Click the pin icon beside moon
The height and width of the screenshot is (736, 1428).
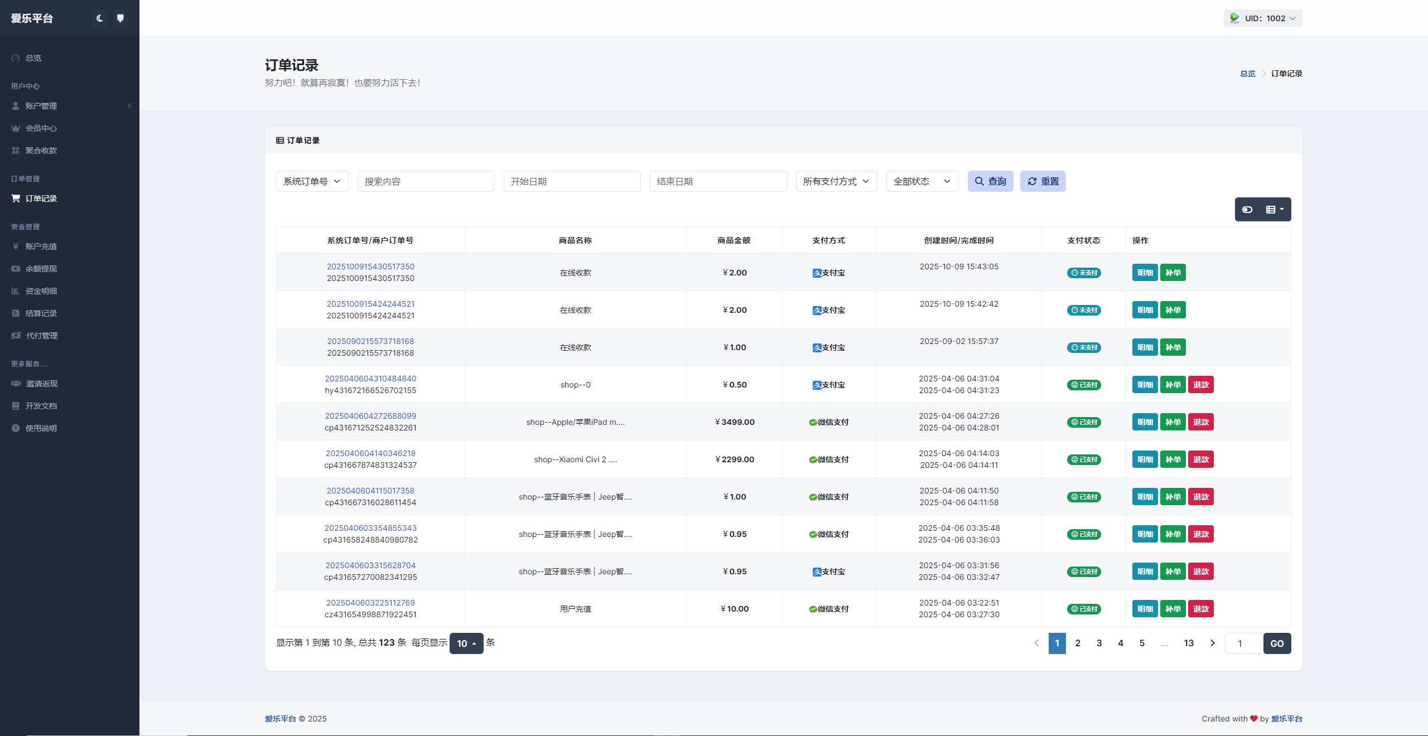[120, 18]
